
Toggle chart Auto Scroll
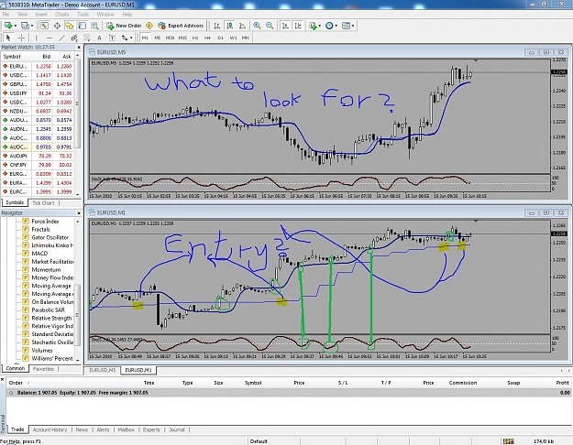(285, 26)
